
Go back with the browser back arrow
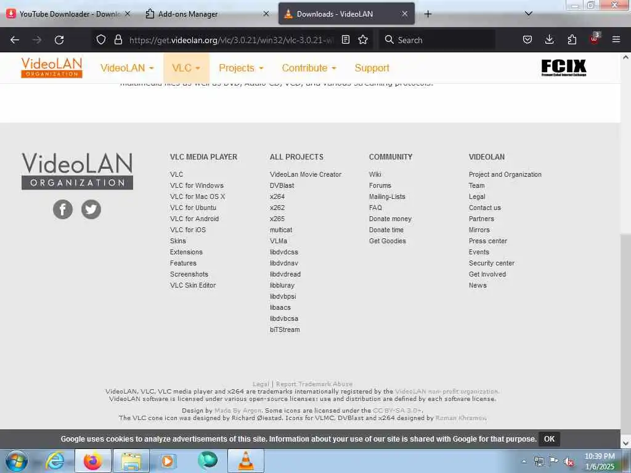coord(15,40)
